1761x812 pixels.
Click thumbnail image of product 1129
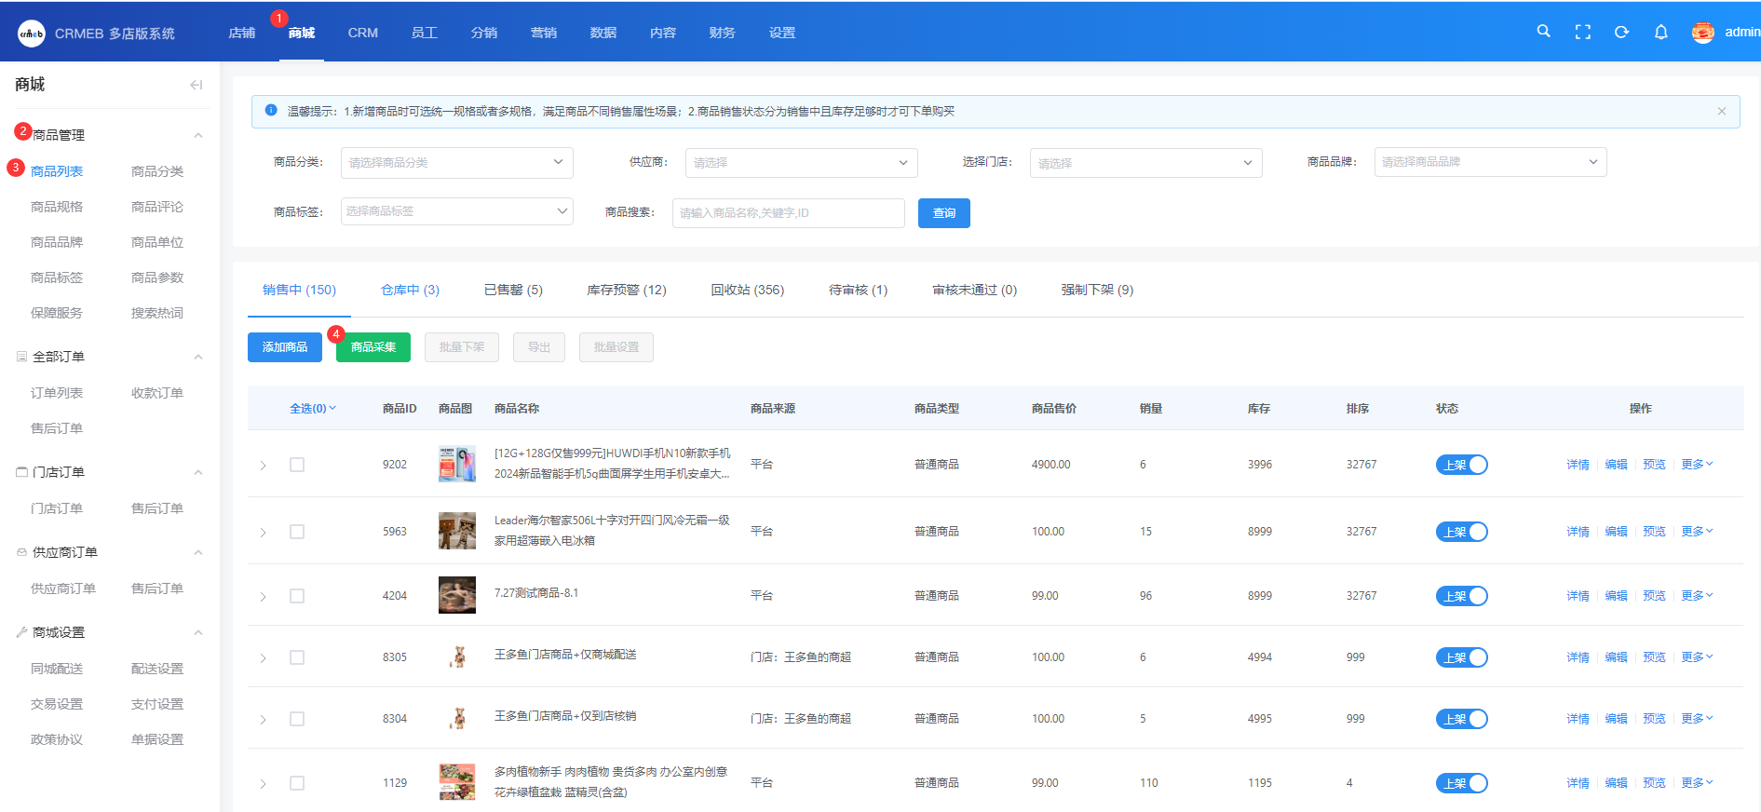(456, 782)
